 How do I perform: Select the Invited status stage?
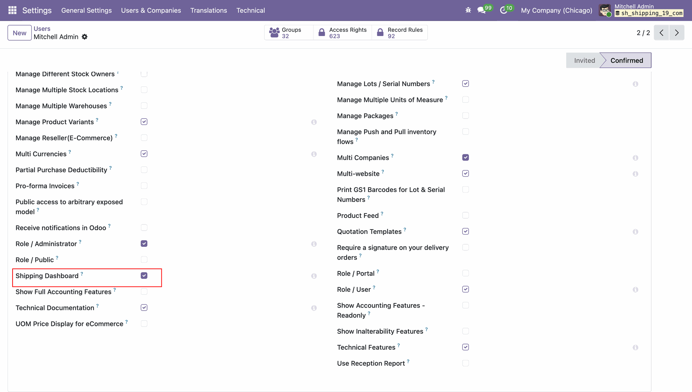[x=584, y=61]
